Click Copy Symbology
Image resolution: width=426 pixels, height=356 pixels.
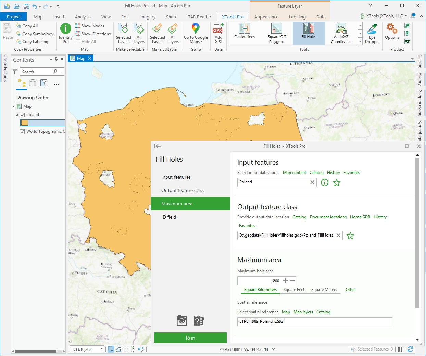pyautogui.click(x=35, y=34)
